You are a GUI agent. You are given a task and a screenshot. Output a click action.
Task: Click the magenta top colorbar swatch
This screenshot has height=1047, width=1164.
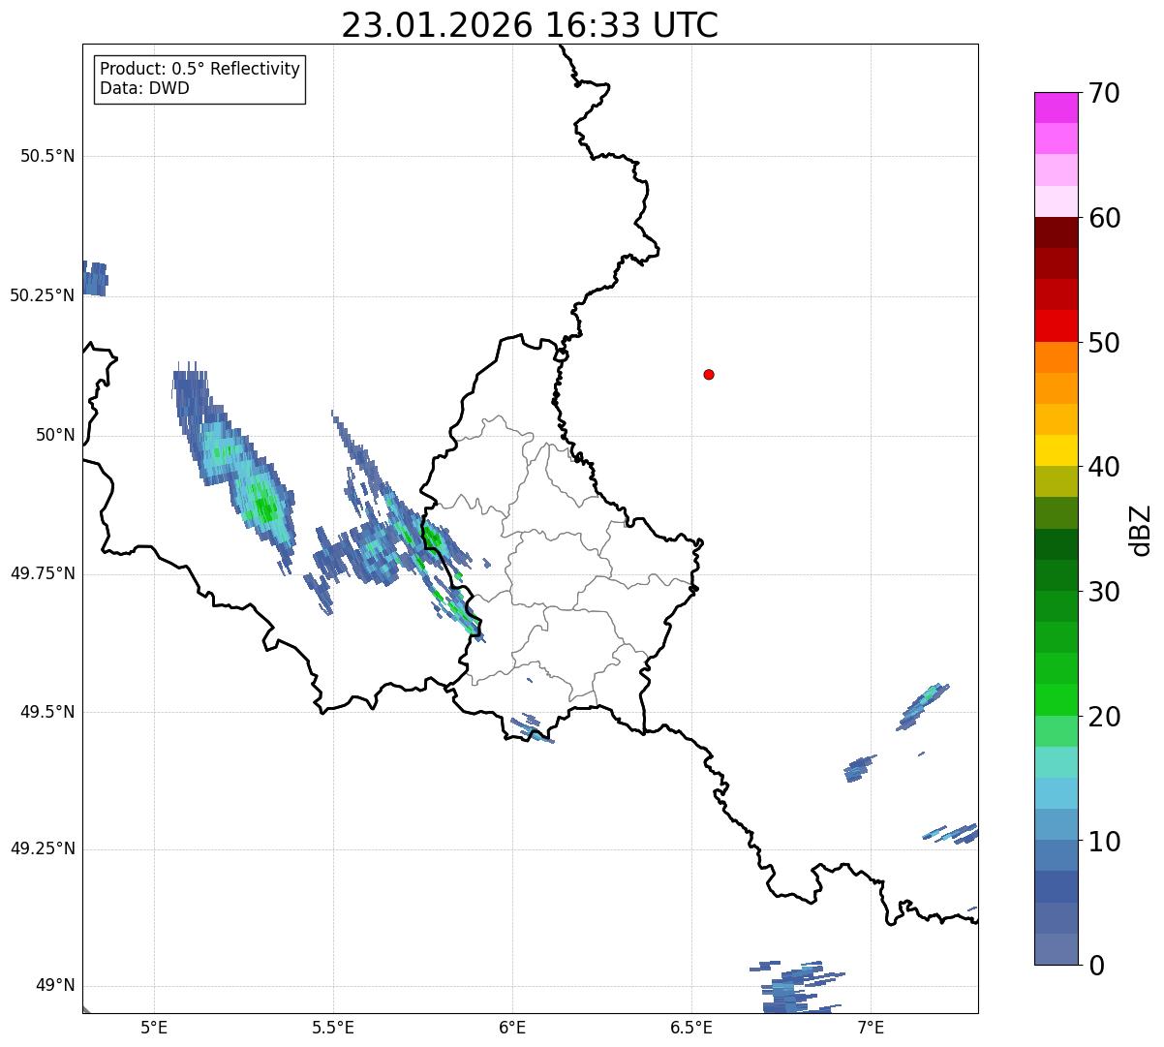(x=1057, y=108)
